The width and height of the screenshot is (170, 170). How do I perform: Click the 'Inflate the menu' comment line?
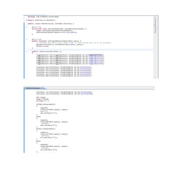74,43
